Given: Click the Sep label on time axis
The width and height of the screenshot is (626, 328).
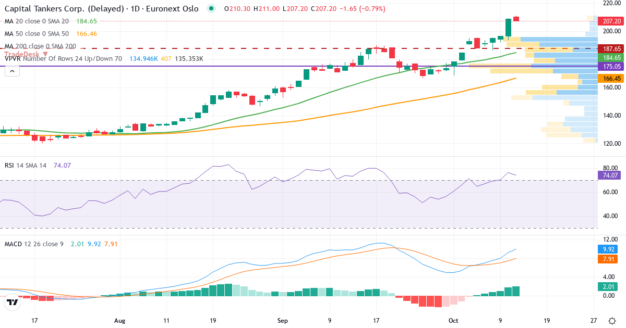Looking at the screenshot, I should click(282, 321).
